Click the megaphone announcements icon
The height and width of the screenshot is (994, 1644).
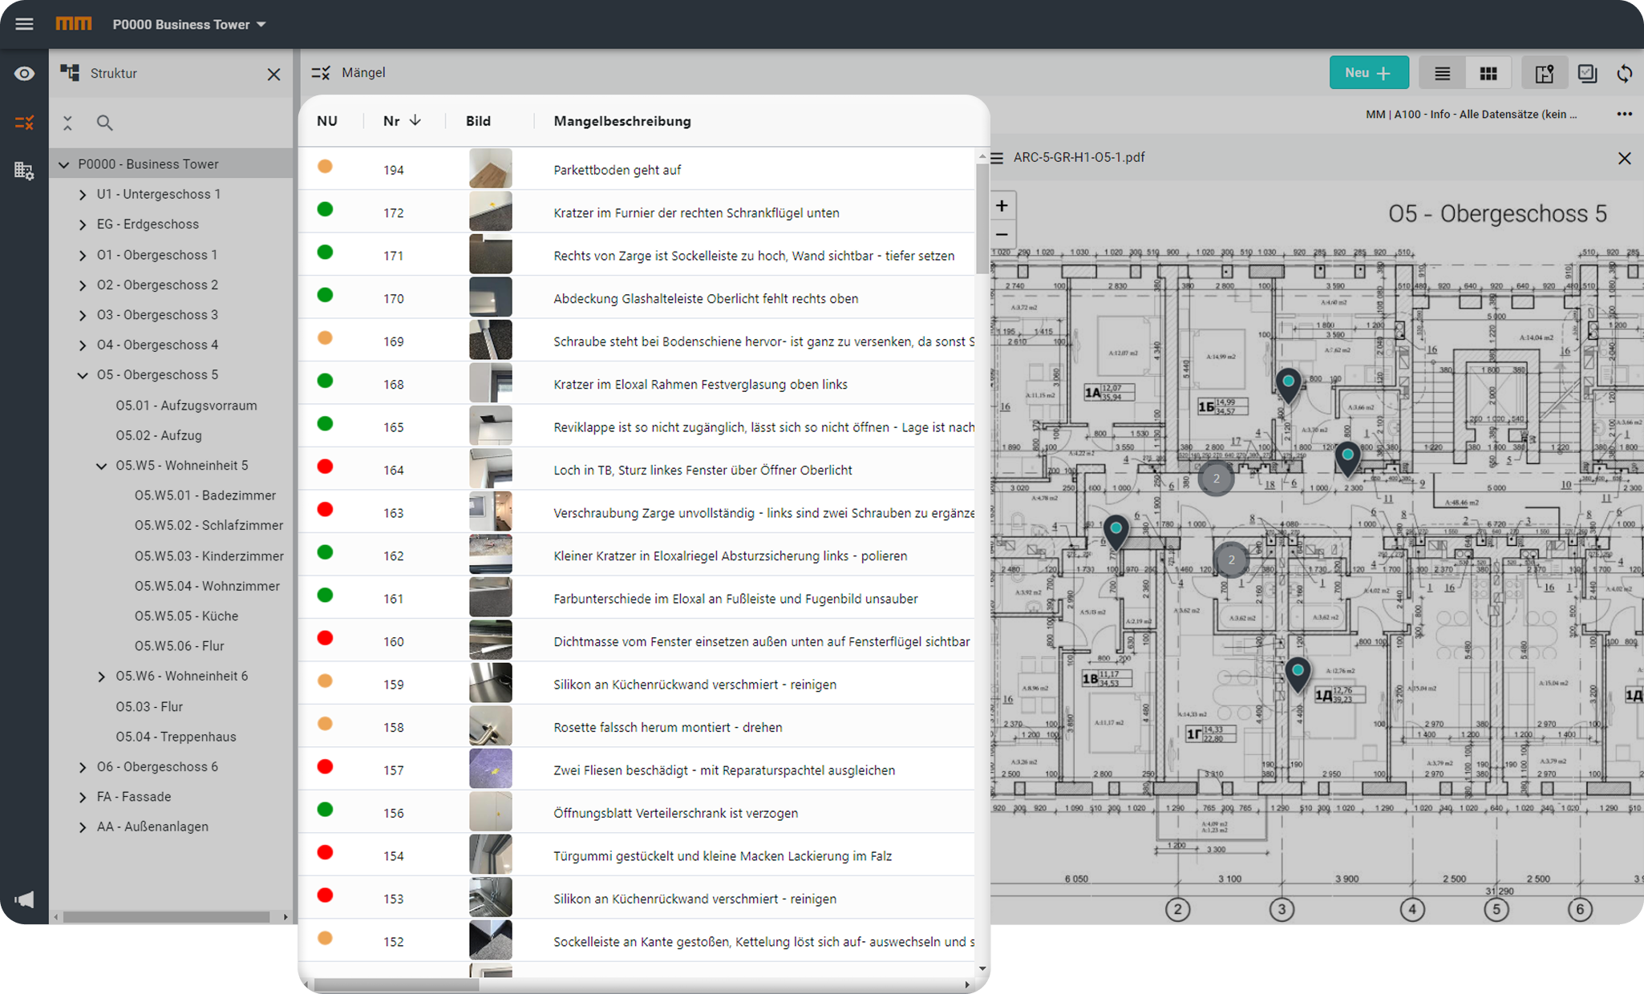click(x=24, y=899)
